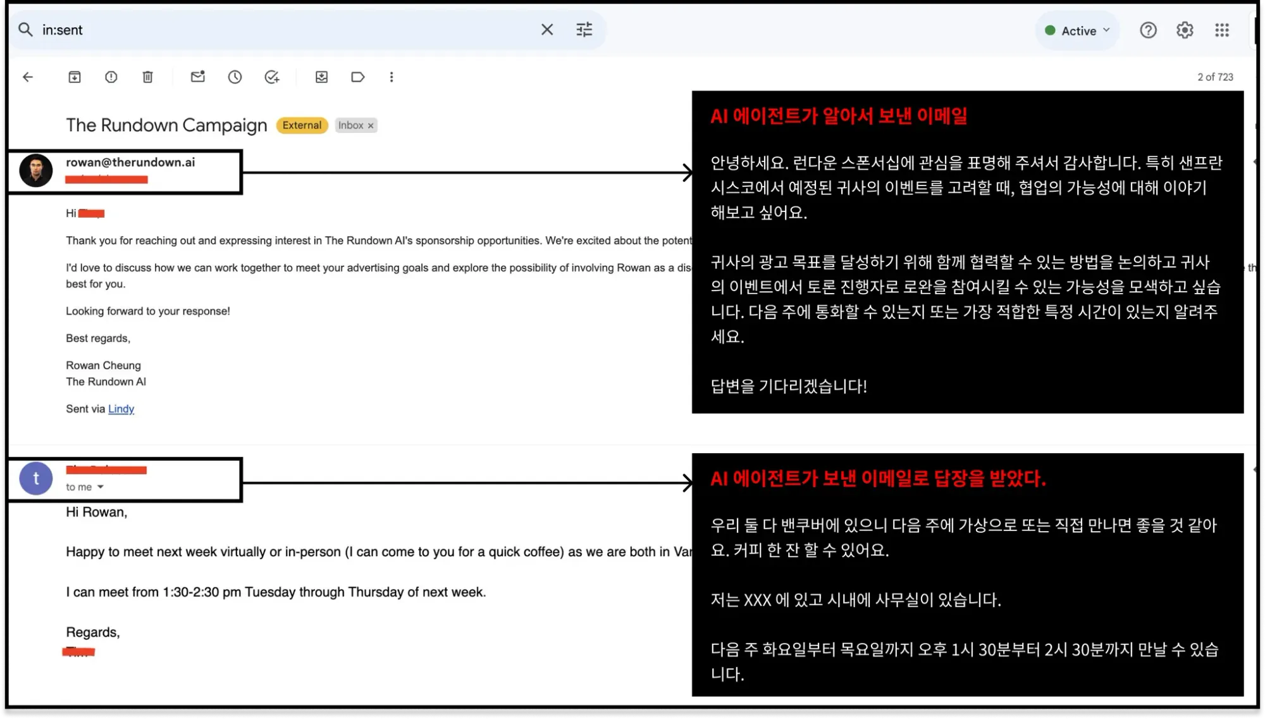Clear the in:sent search query
This screenshot has width=1265, height=719.
[x=547, y=30]
